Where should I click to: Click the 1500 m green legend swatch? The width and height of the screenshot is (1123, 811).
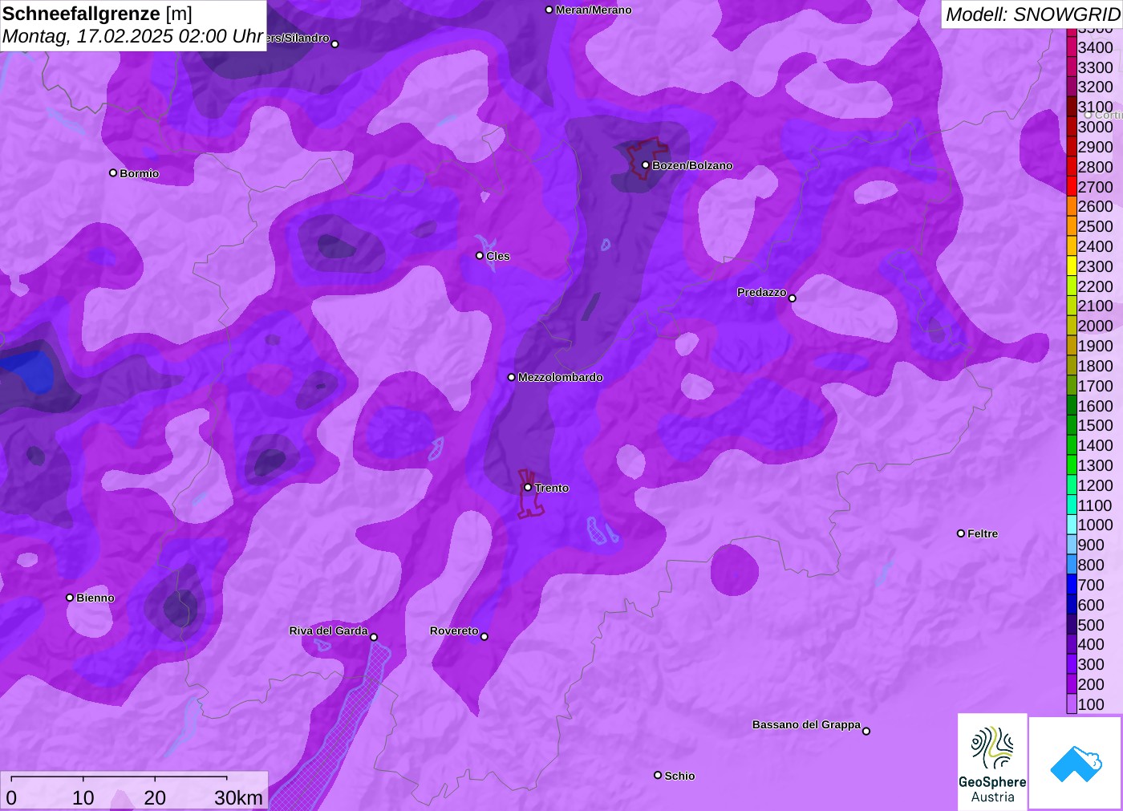click(x=1072, y=425)
